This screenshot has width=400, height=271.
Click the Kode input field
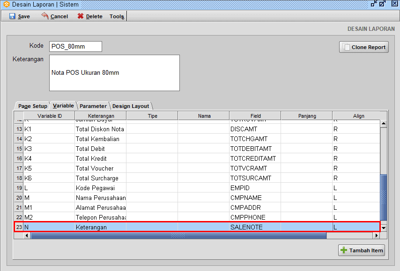(x=75, y=47)
